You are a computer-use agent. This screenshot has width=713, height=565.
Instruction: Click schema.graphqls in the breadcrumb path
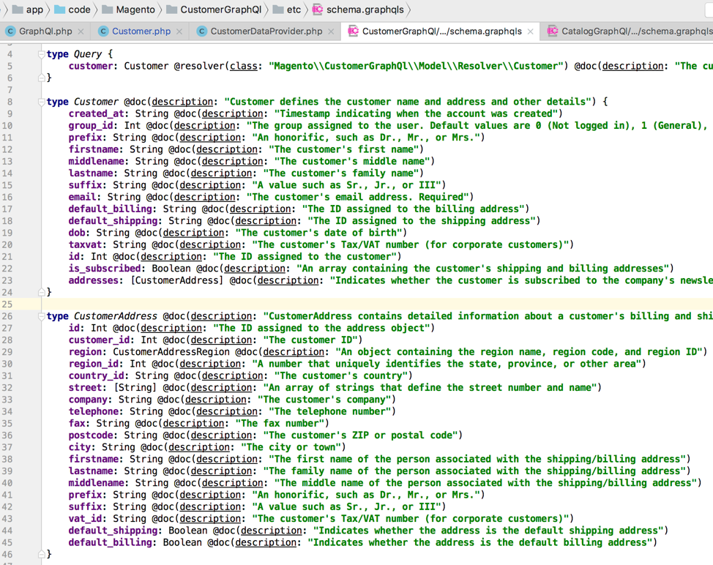tap(362, 10)
